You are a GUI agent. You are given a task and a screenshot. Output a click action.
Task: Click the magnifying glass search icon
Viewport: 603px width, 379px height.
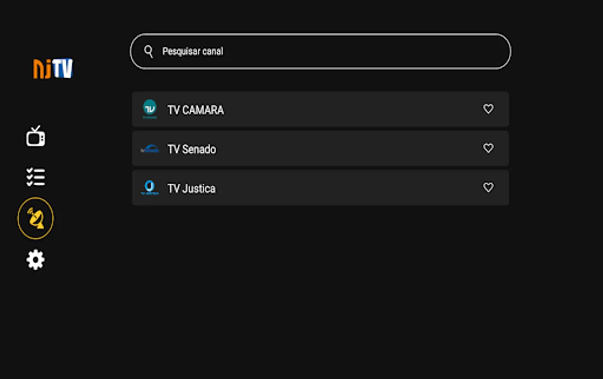click(148, 51)
